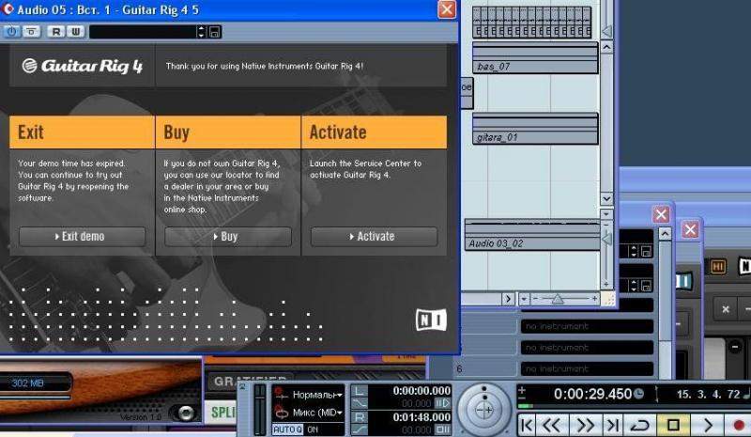The width and height of the screenshot is (751, 437).
Task: Open the second 'no instrument' slot
Action: (x=587, y=348)
